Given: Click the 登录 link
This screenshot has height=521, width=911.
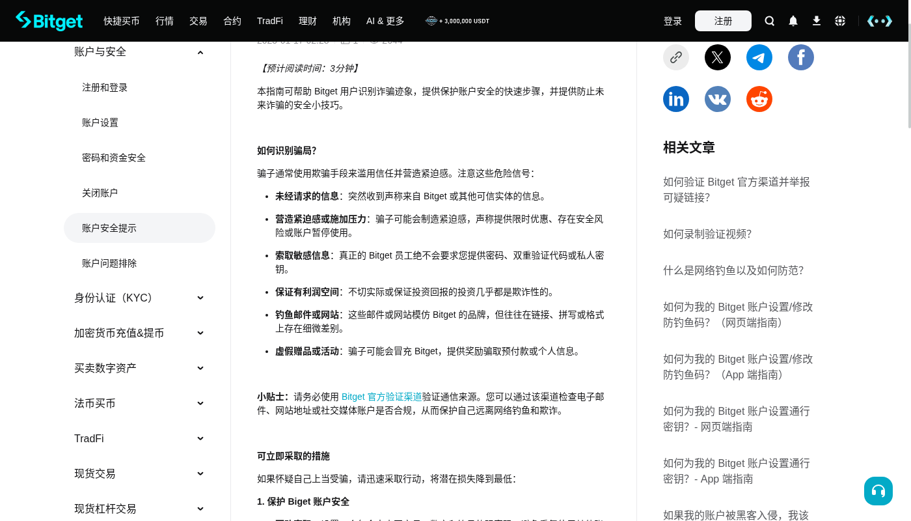Looking at the screenshot, I should point(673,21).
